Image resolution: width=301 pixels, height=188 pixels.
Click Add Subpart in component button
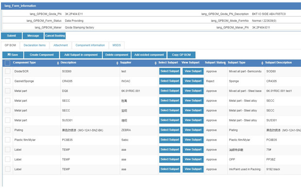click(x=81, y=55)
